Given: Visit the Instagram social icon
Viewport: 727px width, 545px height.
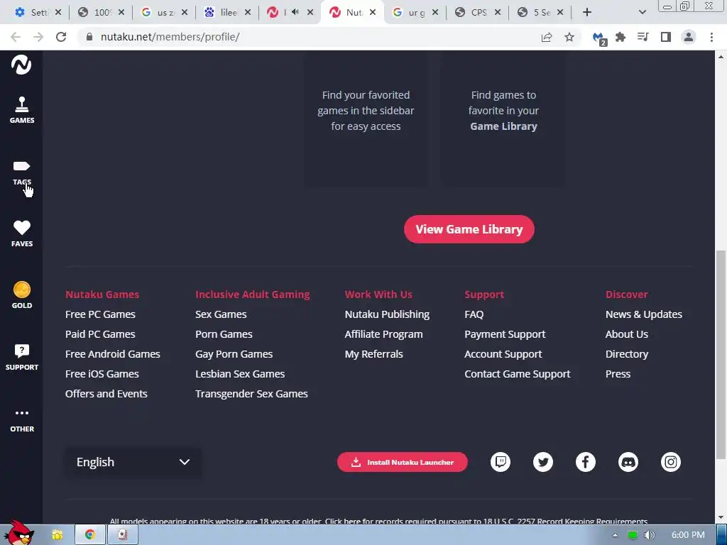Looking at the screenshot, I should (x=671, y=462).
